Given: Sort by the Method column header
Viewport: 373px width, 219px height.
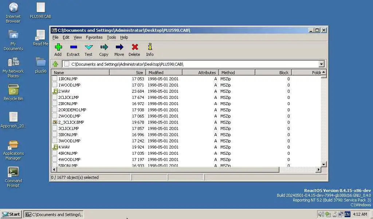Looking at the screenshot, I should point(237,72).
